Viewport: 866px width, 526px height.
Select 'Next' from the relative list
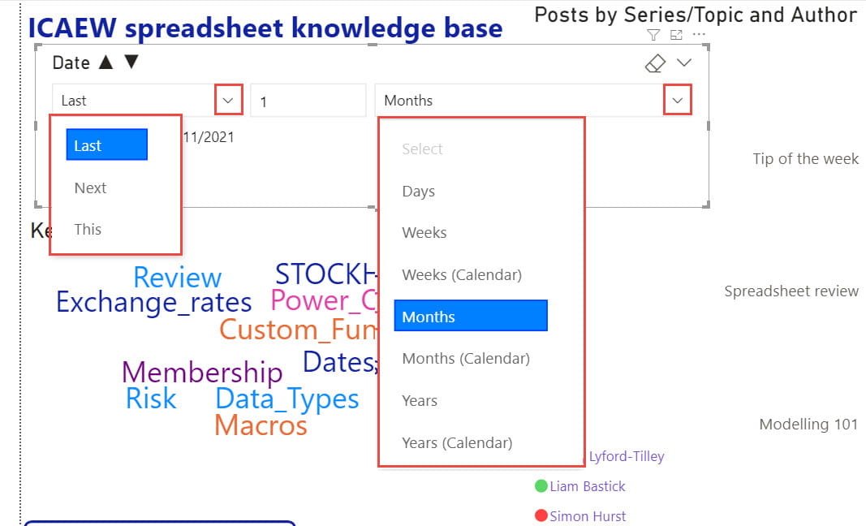click(x=90, y=188)
